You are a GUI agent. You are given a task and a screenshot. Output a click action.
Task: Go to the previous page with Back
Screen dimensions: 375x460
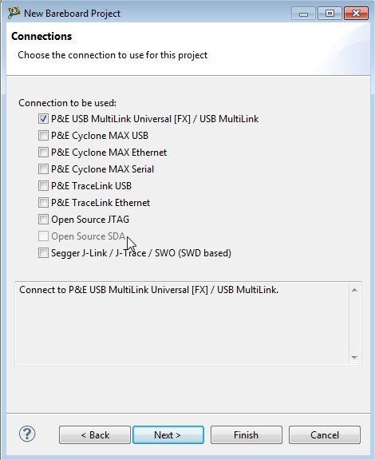(95, 434)
